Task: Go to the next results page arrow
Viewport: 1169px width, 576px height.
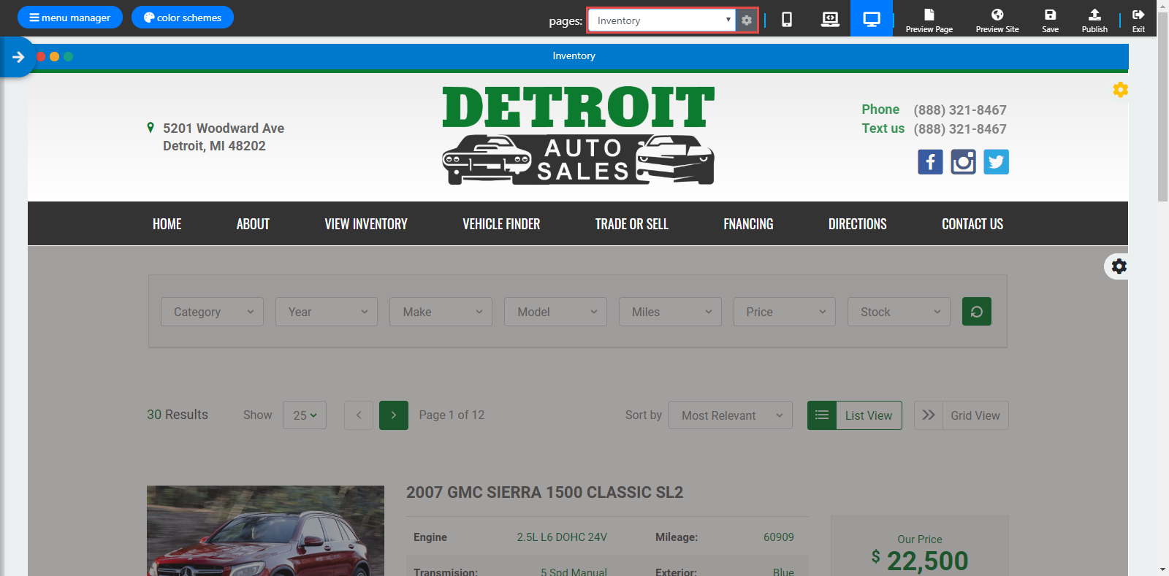Action: tap(394, 415)
